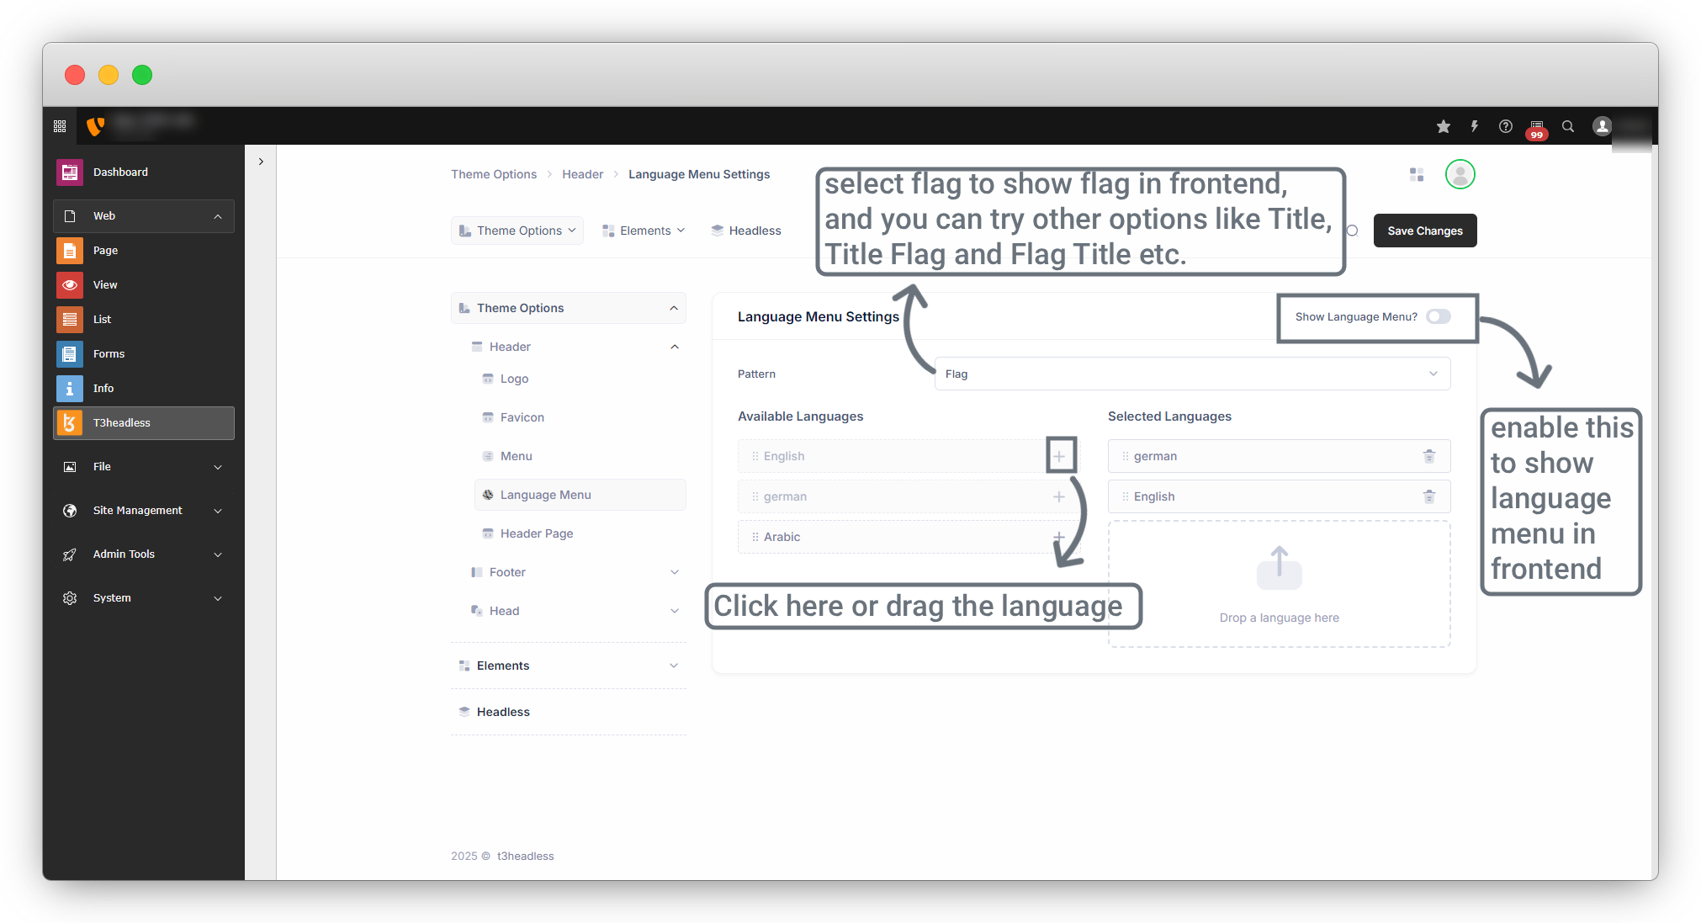Image resolution: width=1701 pixels, height=923 pixels.
Task: Select Header Page in the tree
Action: click(x=537, y=533)
